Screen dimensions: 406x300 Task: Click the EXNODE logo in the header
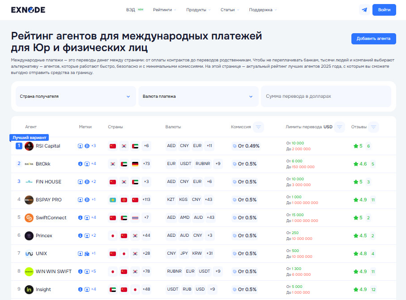(x=28, y=10)
